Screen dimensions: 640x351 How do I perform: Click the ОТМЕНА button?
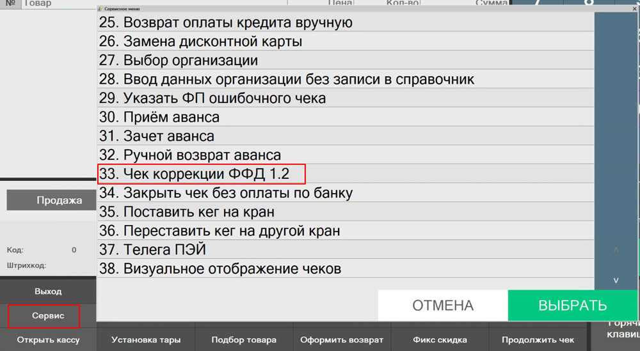[x=443, y=306]
